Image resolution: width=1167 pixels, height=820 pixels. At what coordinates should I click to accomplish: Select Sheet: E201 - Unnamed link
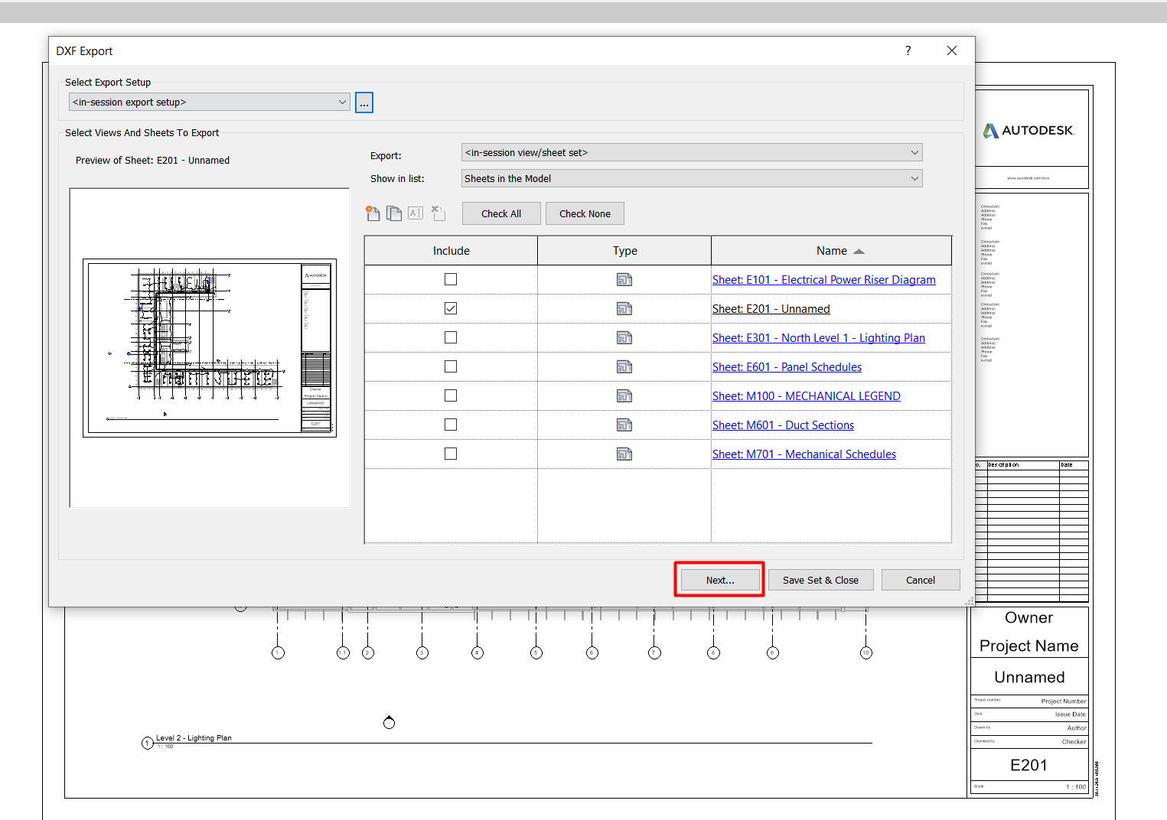coord(771,309)
